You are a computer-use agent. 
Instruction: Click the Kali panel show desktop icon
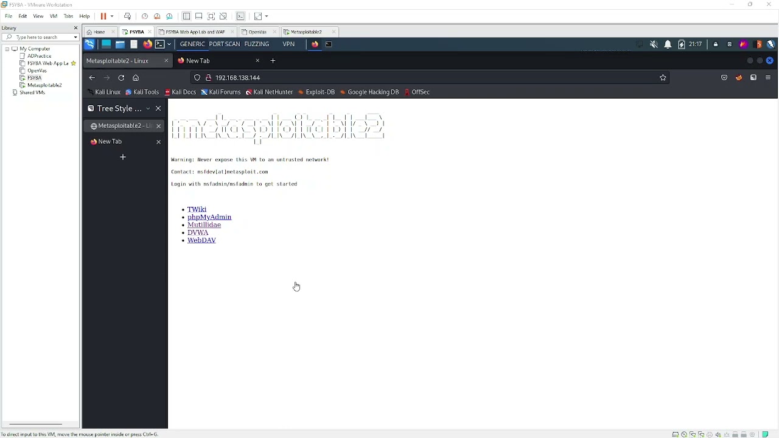pyautogui.click(x=106, y=44)
